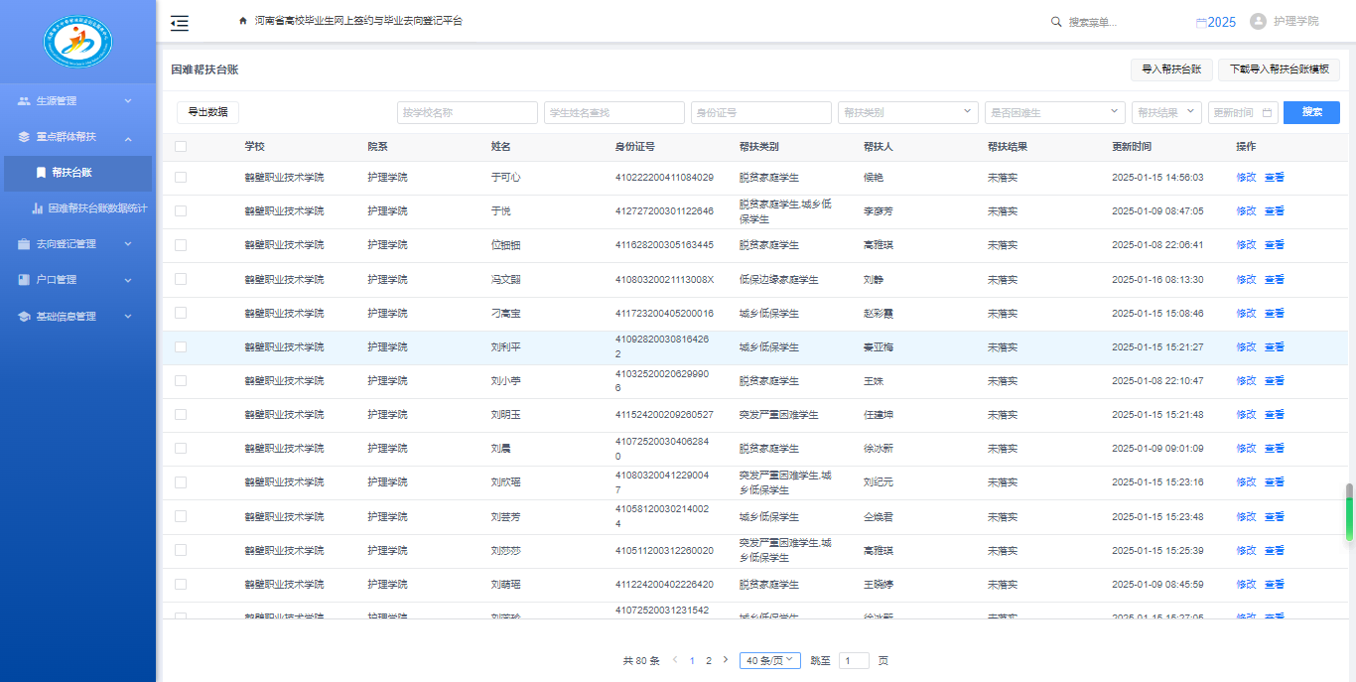Check the row checkbox for 于可心

(181, 178)
